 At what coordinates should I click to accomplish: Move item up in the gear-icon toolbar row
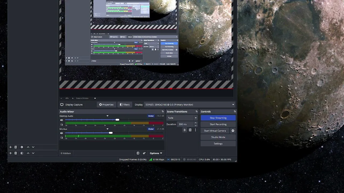click(28, 147)
